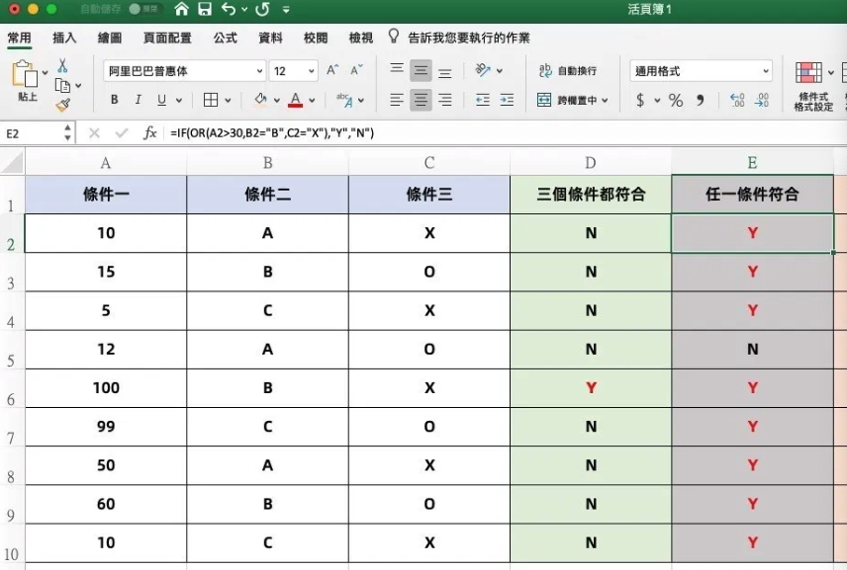Cancel formula entry with X button
The height and width of the screenshot is (570, 847).
[94, 132]
